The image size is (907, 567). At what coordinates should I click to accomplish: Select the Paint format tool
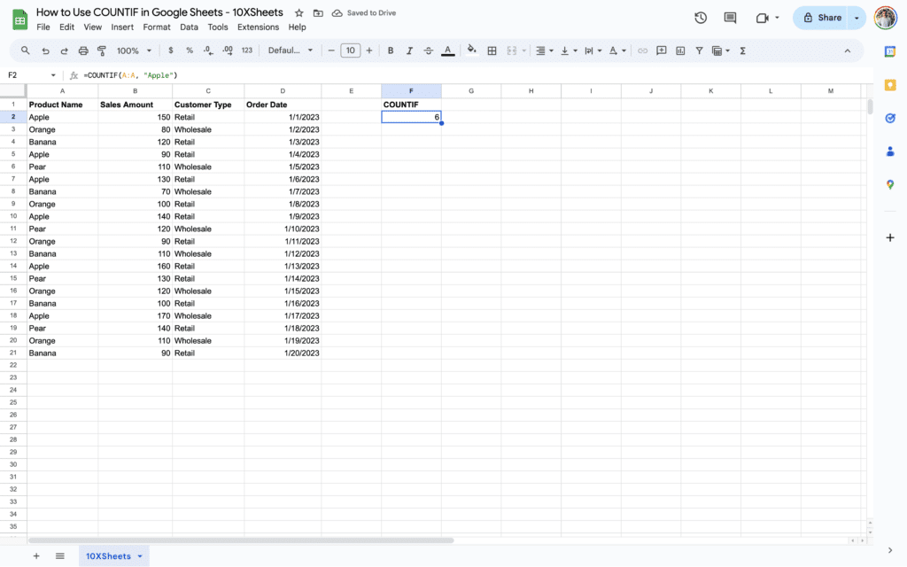click(102, 50)
